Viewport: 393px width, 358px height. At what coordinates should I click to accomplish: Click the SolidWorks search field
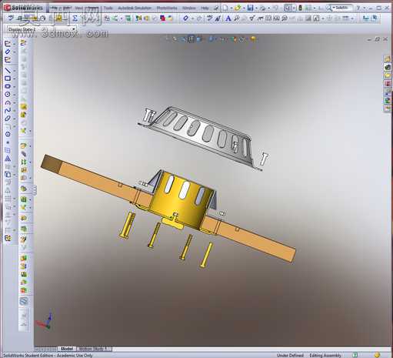[342, 8]
